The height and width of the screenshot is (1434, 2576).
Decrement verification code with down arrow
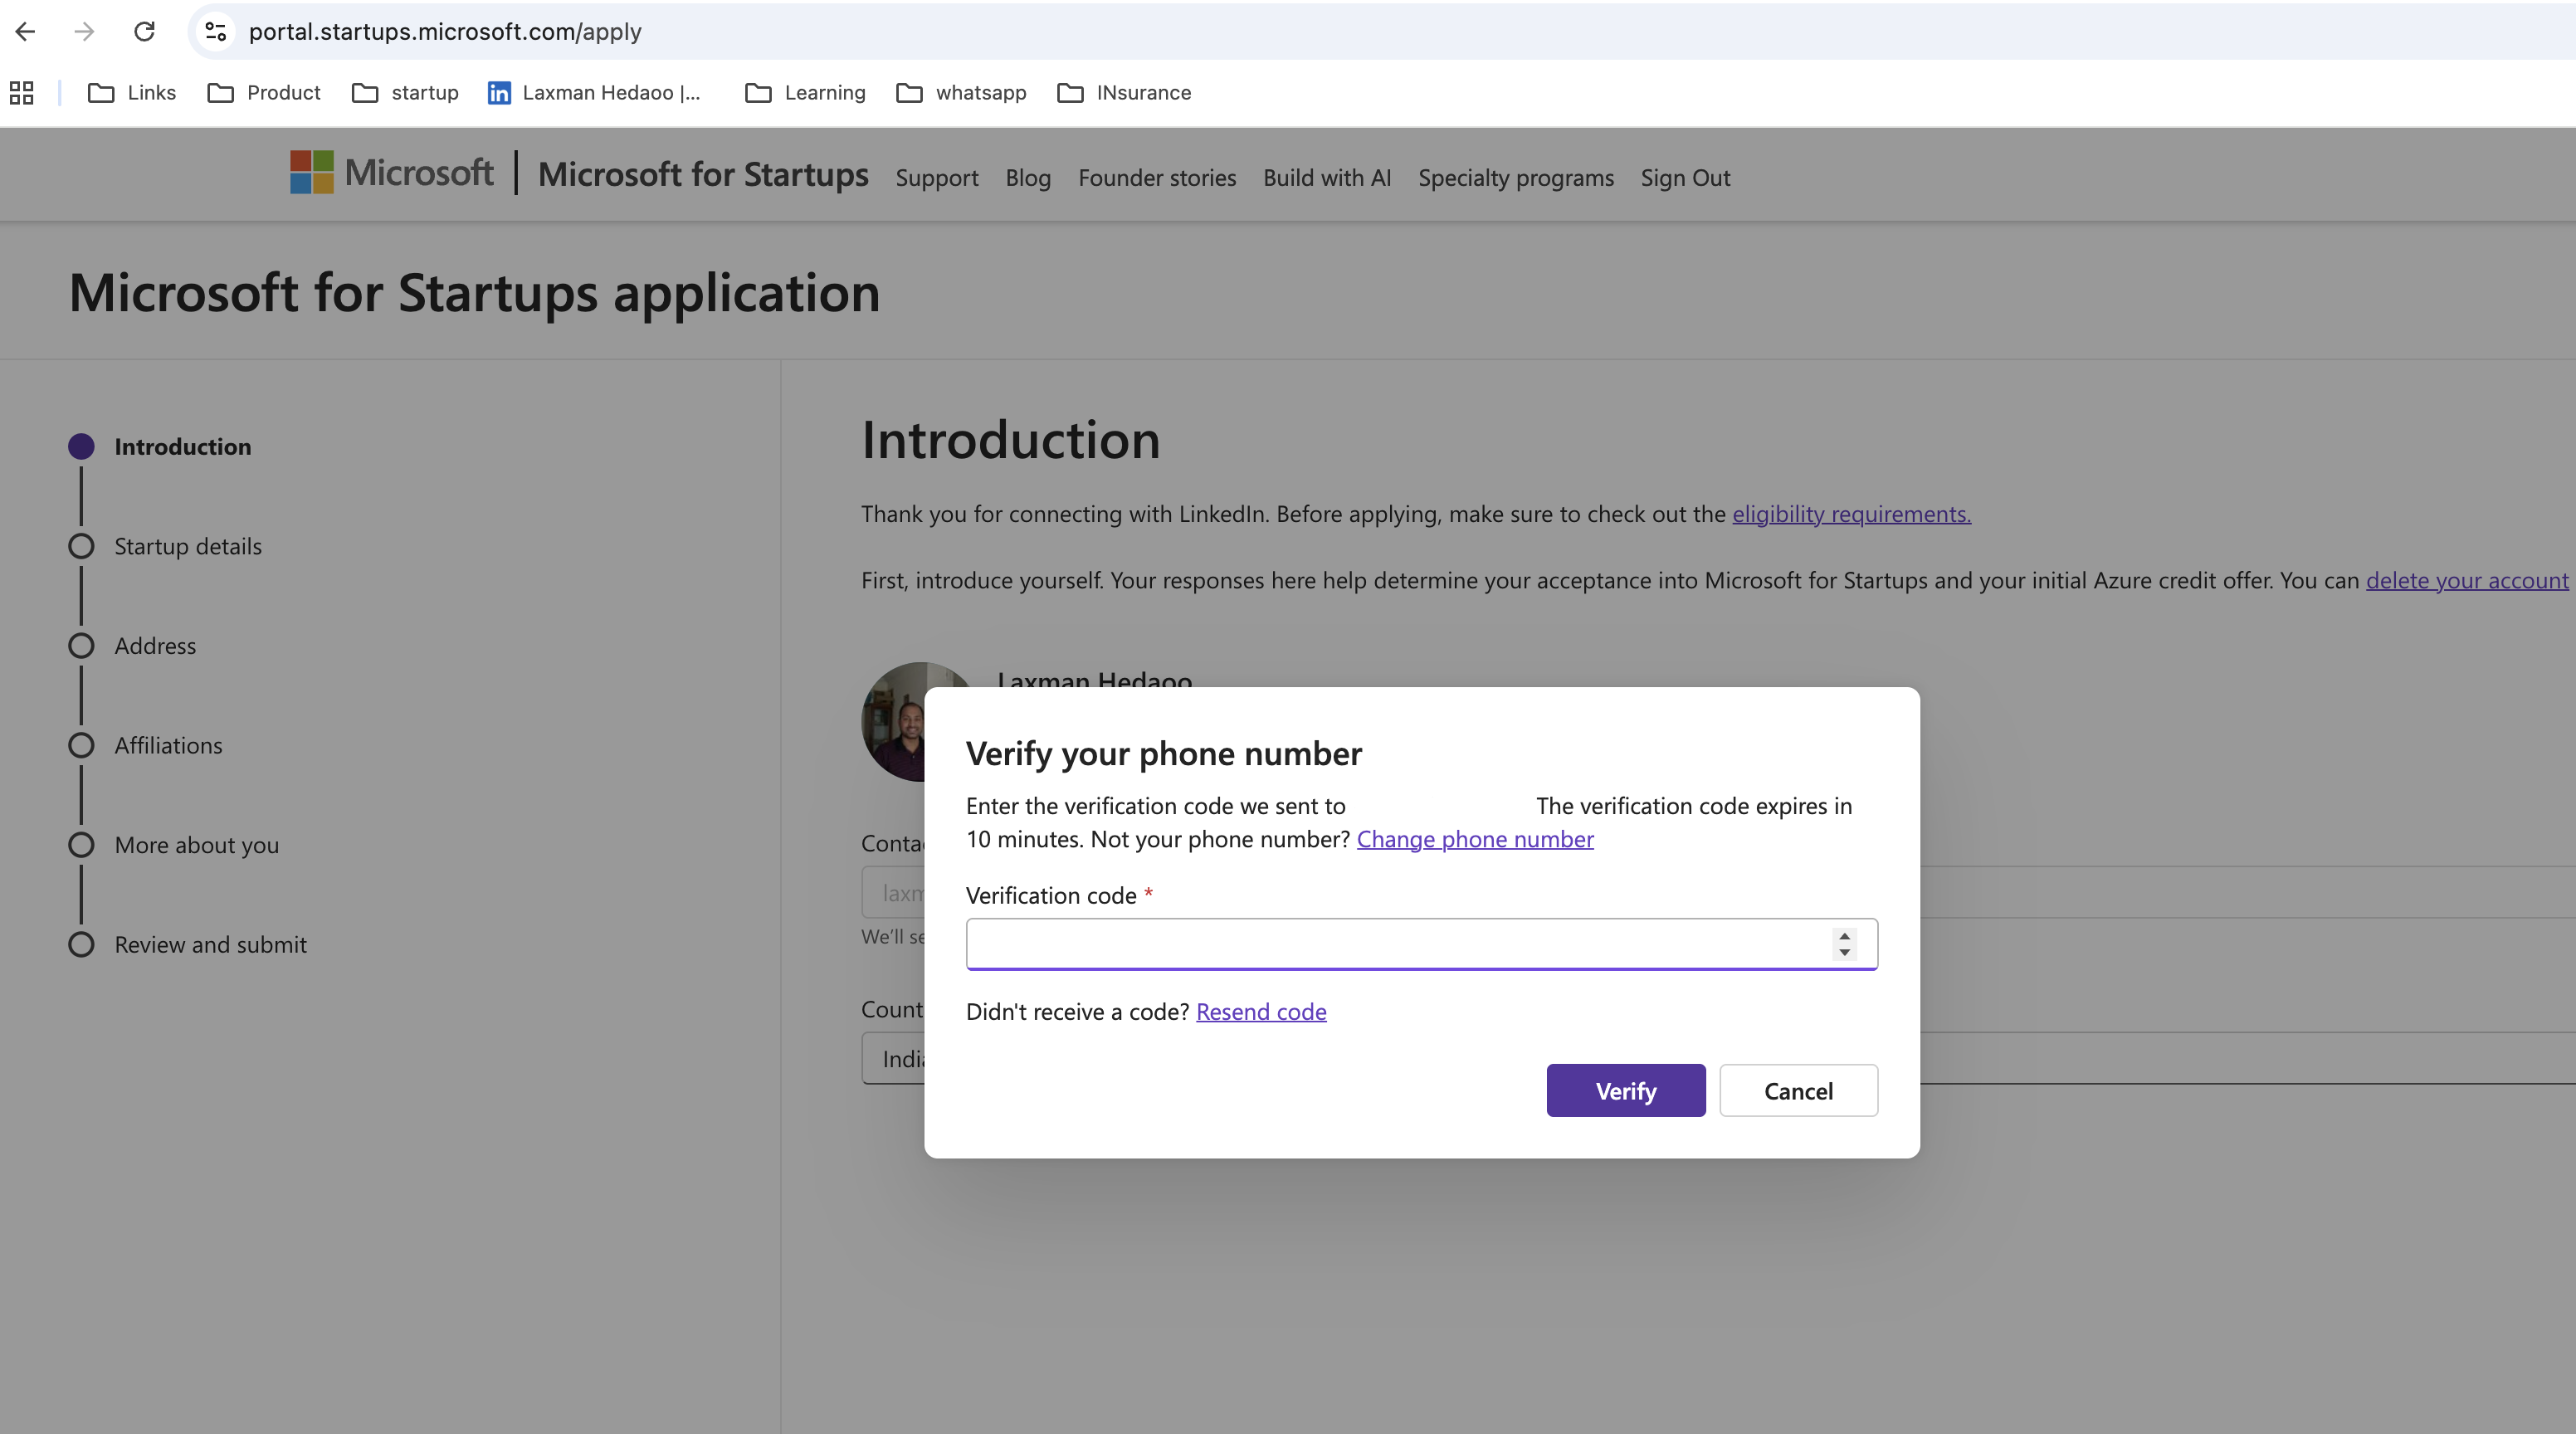[1844, 952]
